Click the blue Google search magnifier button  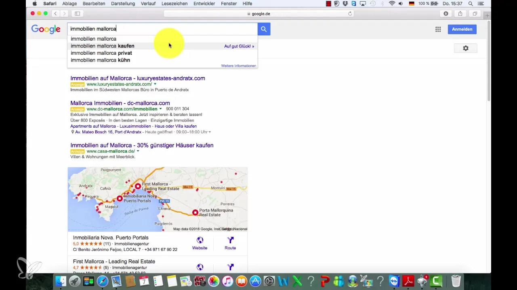pyautogui.click(x=264, y=29)
